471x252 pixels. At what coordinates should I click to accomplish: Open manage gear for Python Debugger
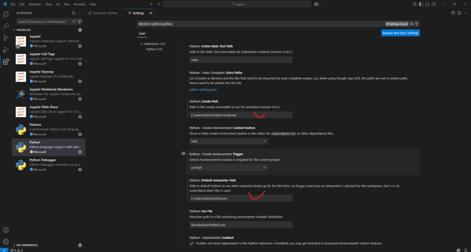80,169
